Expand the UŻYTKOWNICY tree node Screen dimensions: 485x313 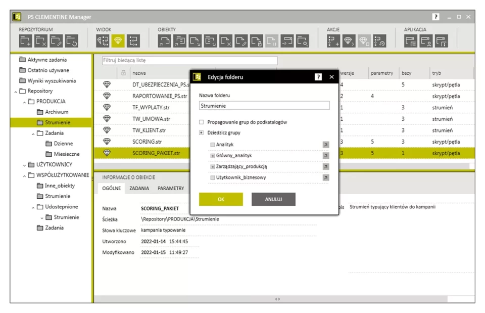(24, 165)
